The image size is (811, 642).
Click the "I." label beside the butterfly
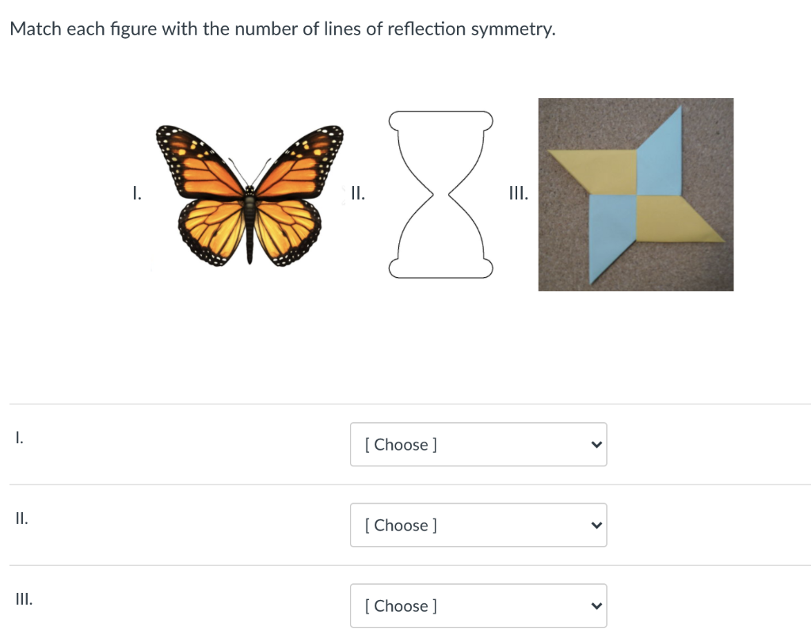[x=137, y=192]
